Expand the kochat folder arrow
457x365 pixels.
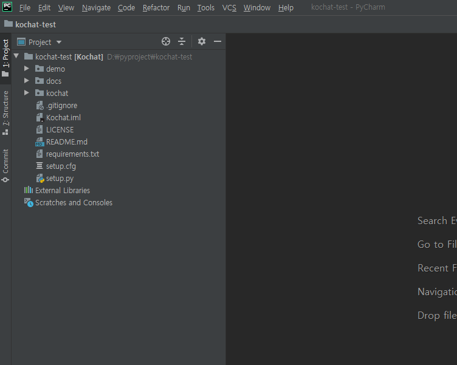coord(27,93)
